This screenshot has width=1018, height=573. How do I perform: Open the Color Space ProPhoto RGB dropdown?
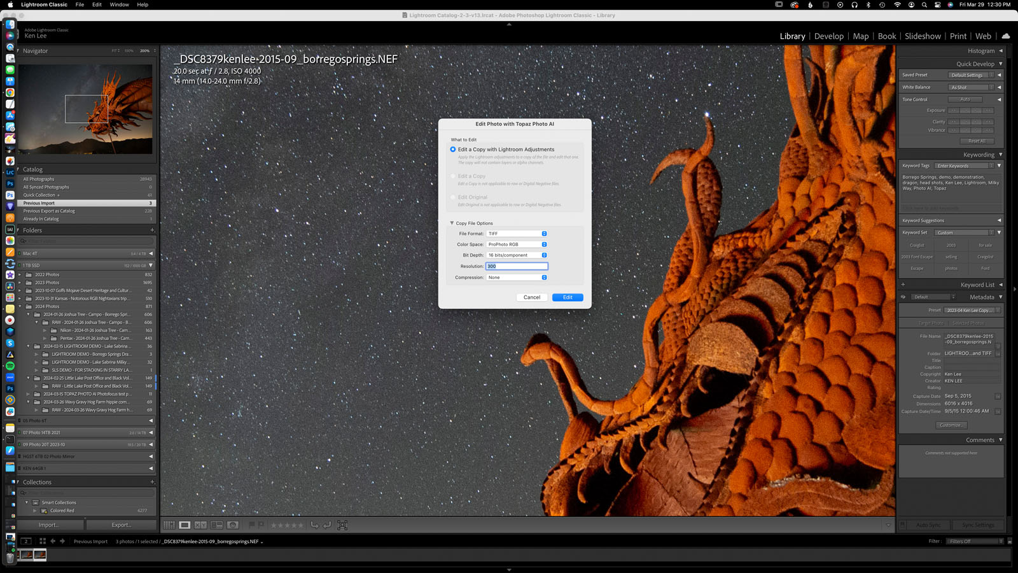click(517, 244)
